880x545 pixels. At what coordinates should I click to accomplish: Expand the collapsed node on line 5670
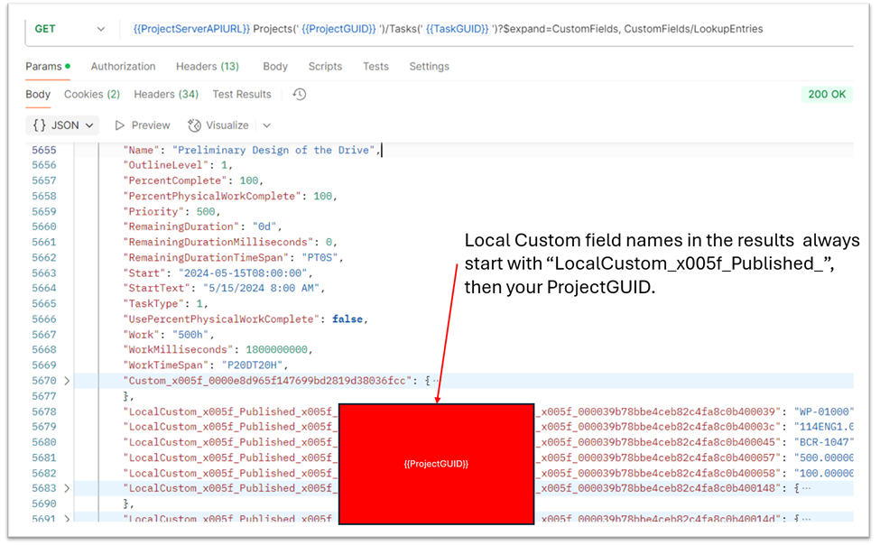point(67,381)
